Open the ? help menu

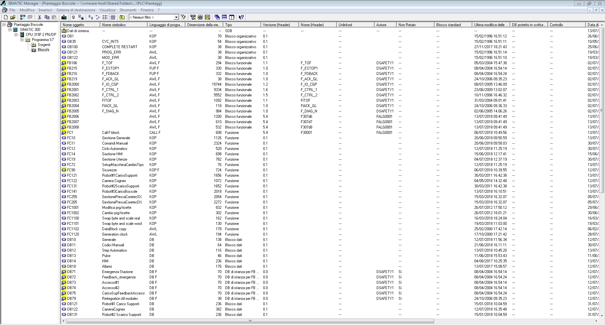pyautogui.click(x=159, y=10)
